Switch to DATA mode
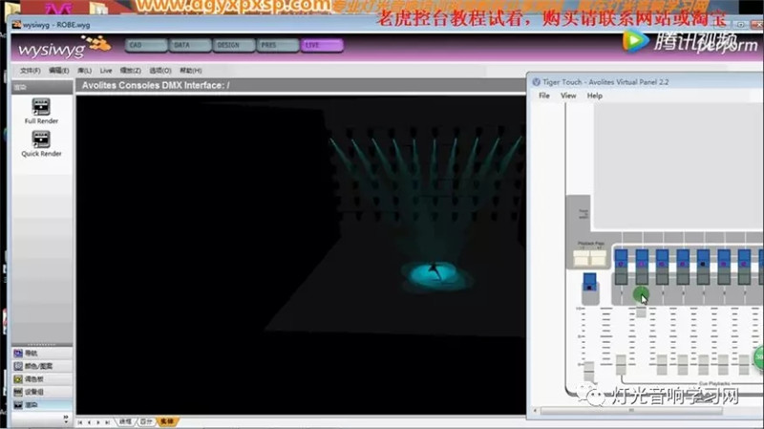The height and width of the screenshot is (429, 764). (x=190, y=45)
